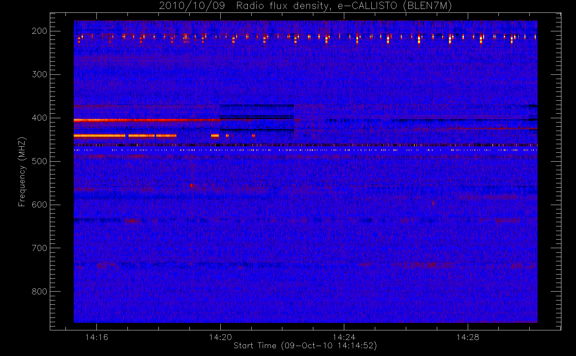Click the 700 frequency tick label
The width and height of the screenshot is (576, 356).
[x=40, y=248]
